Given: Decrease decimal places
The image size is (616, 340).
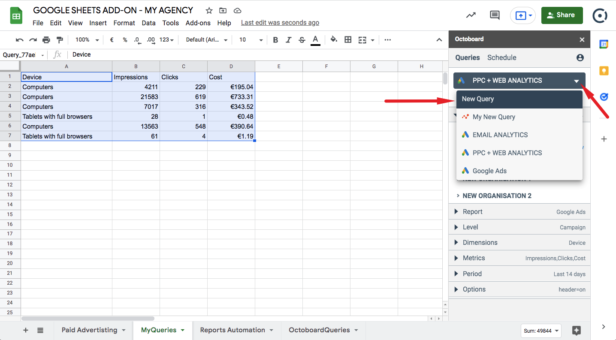Looking at the screenshot, I should tap(137, 40).
